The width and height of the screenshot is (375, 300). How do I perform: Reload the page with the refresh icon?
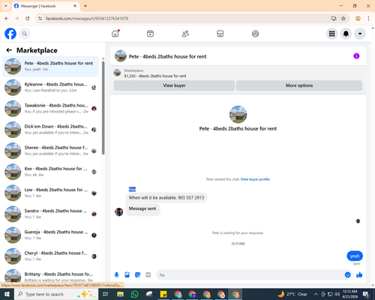(28, 19)
